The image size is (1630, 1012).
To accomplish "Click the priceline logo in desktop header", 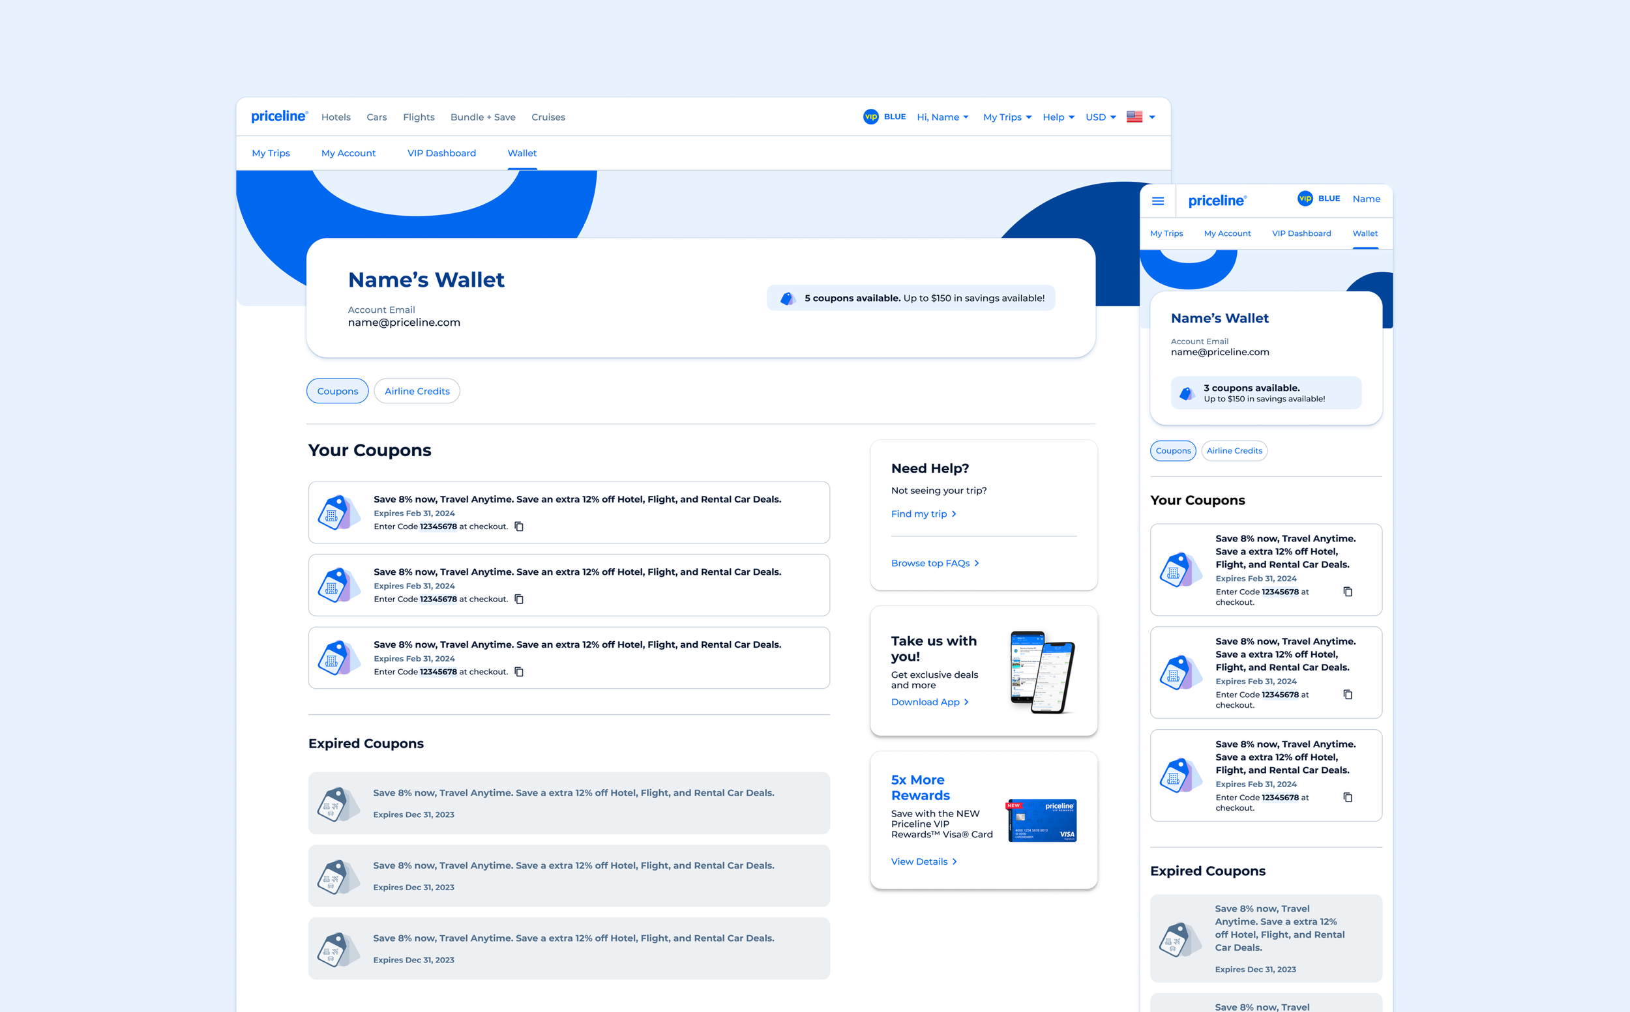I will (279, 117).
